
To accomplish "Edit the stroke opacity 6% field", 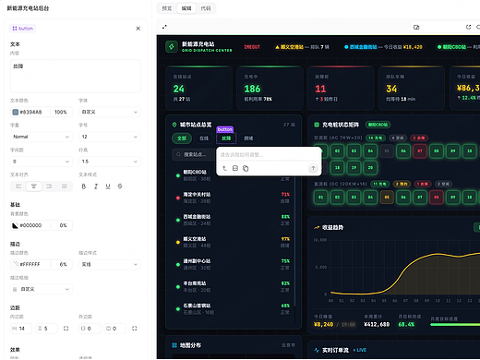I will (x=63, y=264).
